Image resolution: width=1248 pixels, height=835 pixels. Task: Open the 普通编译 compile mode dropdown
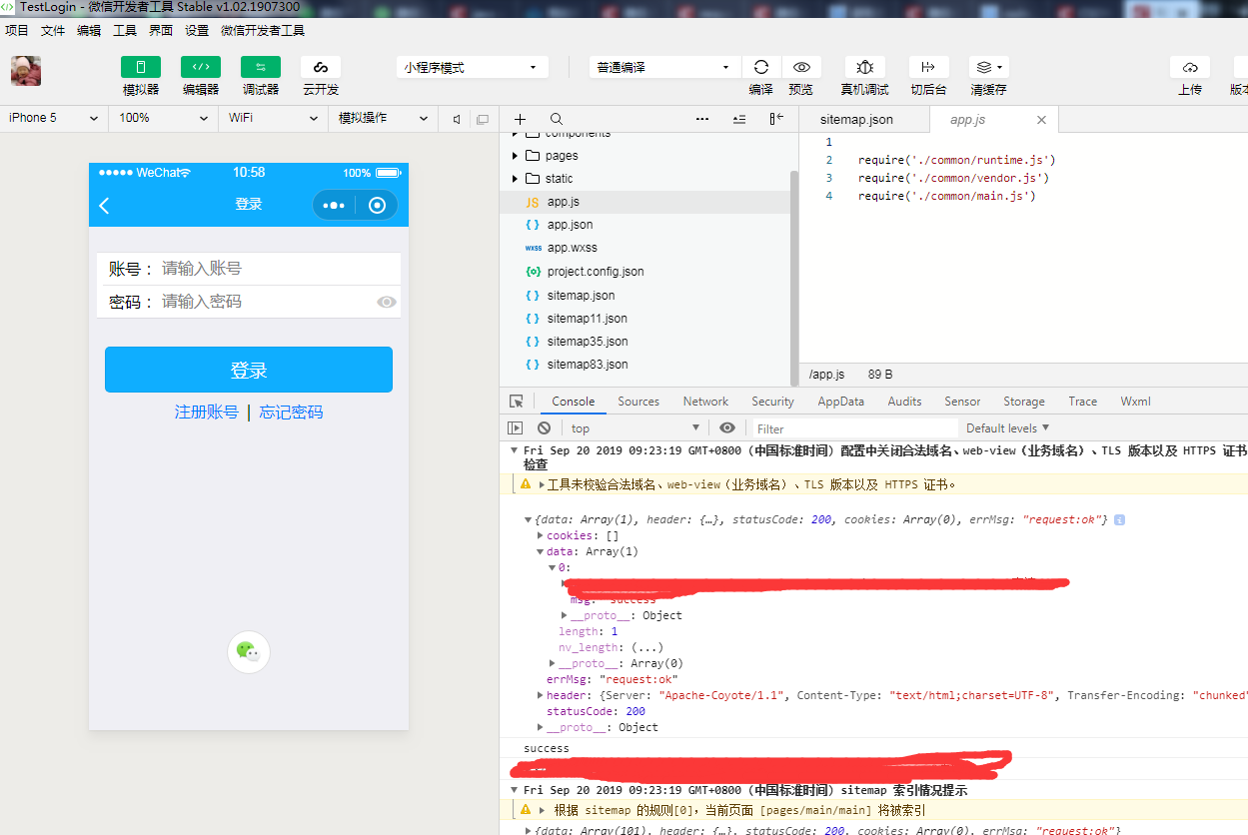pos(664,67)
